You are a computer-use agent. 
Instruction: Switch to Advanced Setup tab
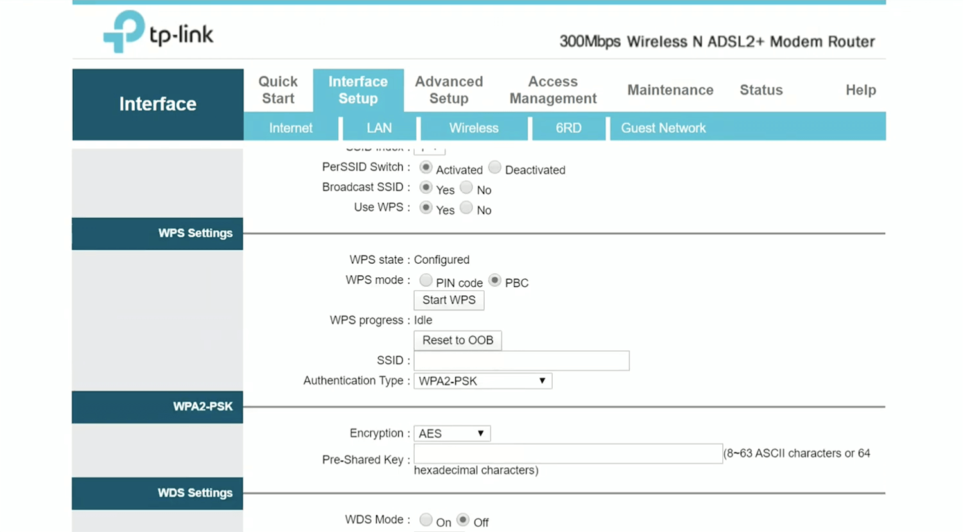pos(448,90)
